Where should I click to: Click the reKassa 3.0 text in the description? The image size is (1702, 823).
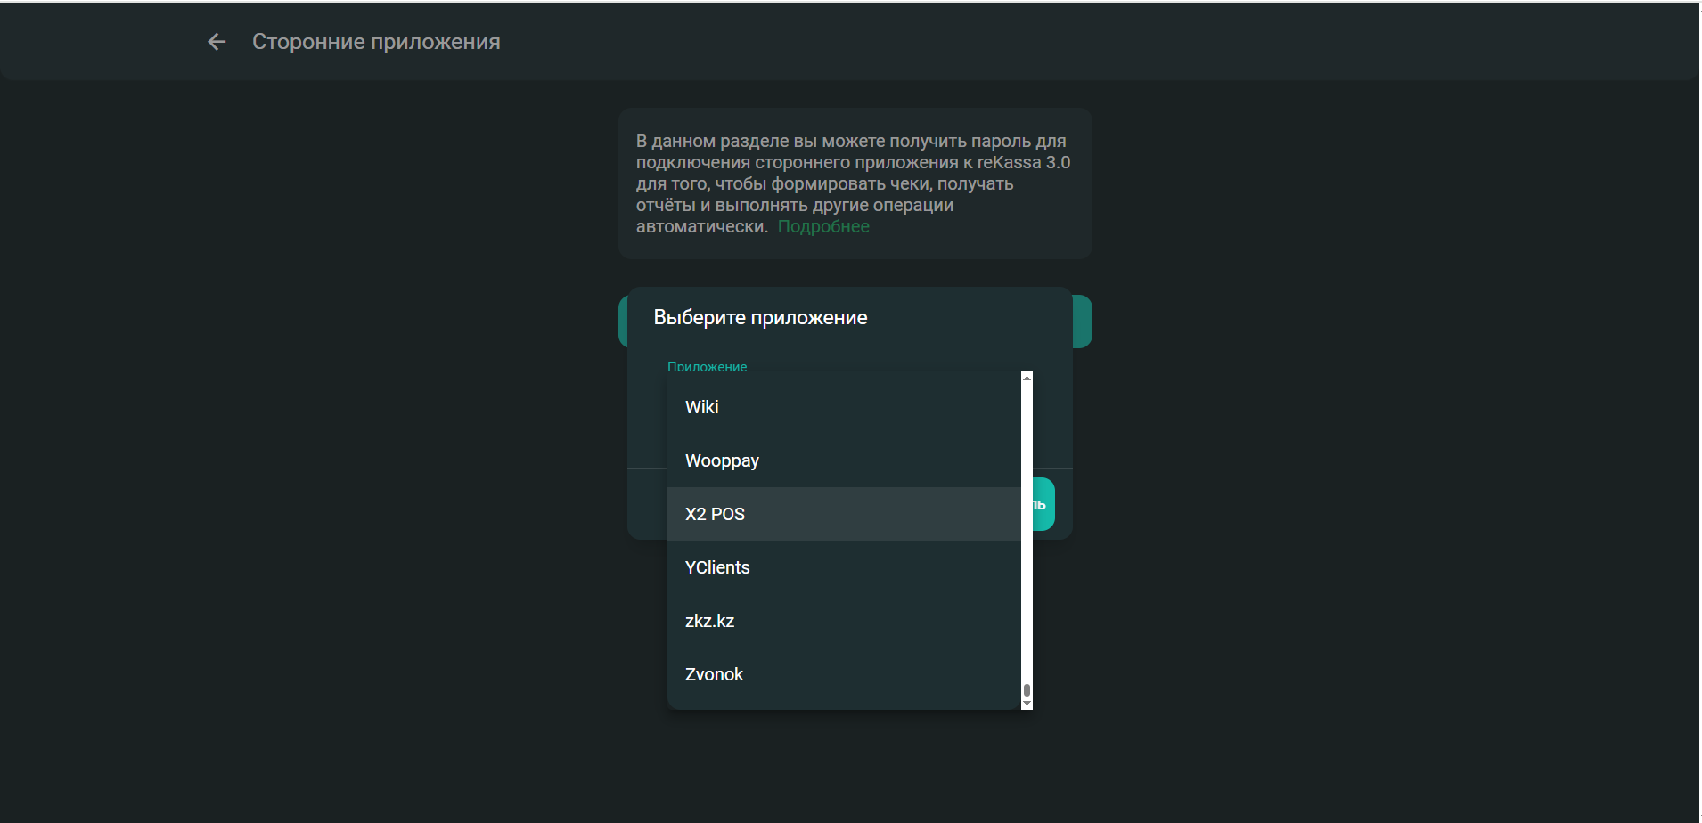pos(1023,163)
